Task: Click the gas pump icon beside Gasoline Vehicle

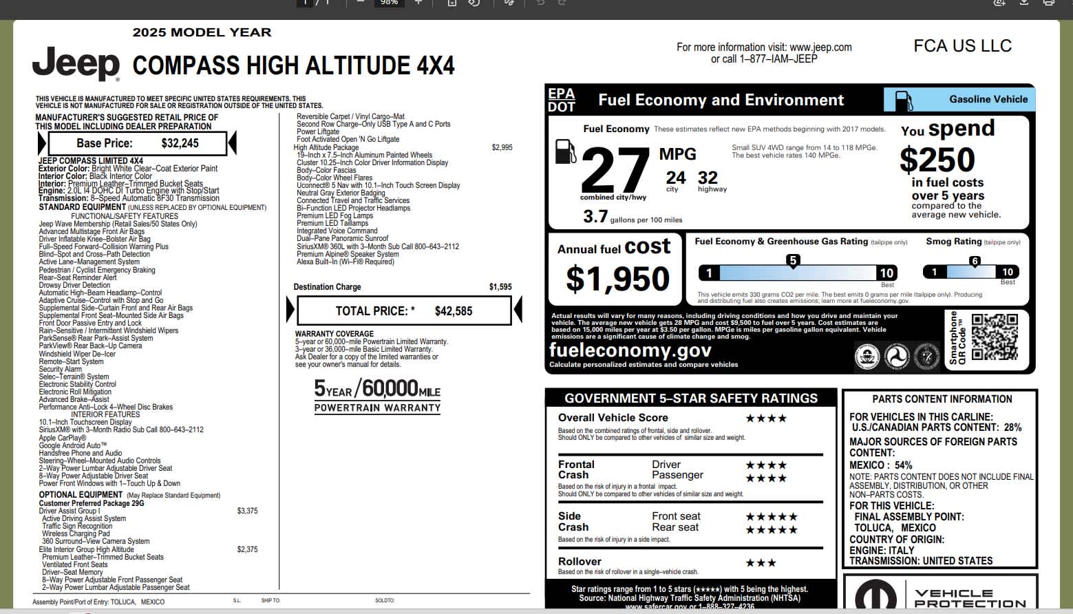Action: (903, 100)
